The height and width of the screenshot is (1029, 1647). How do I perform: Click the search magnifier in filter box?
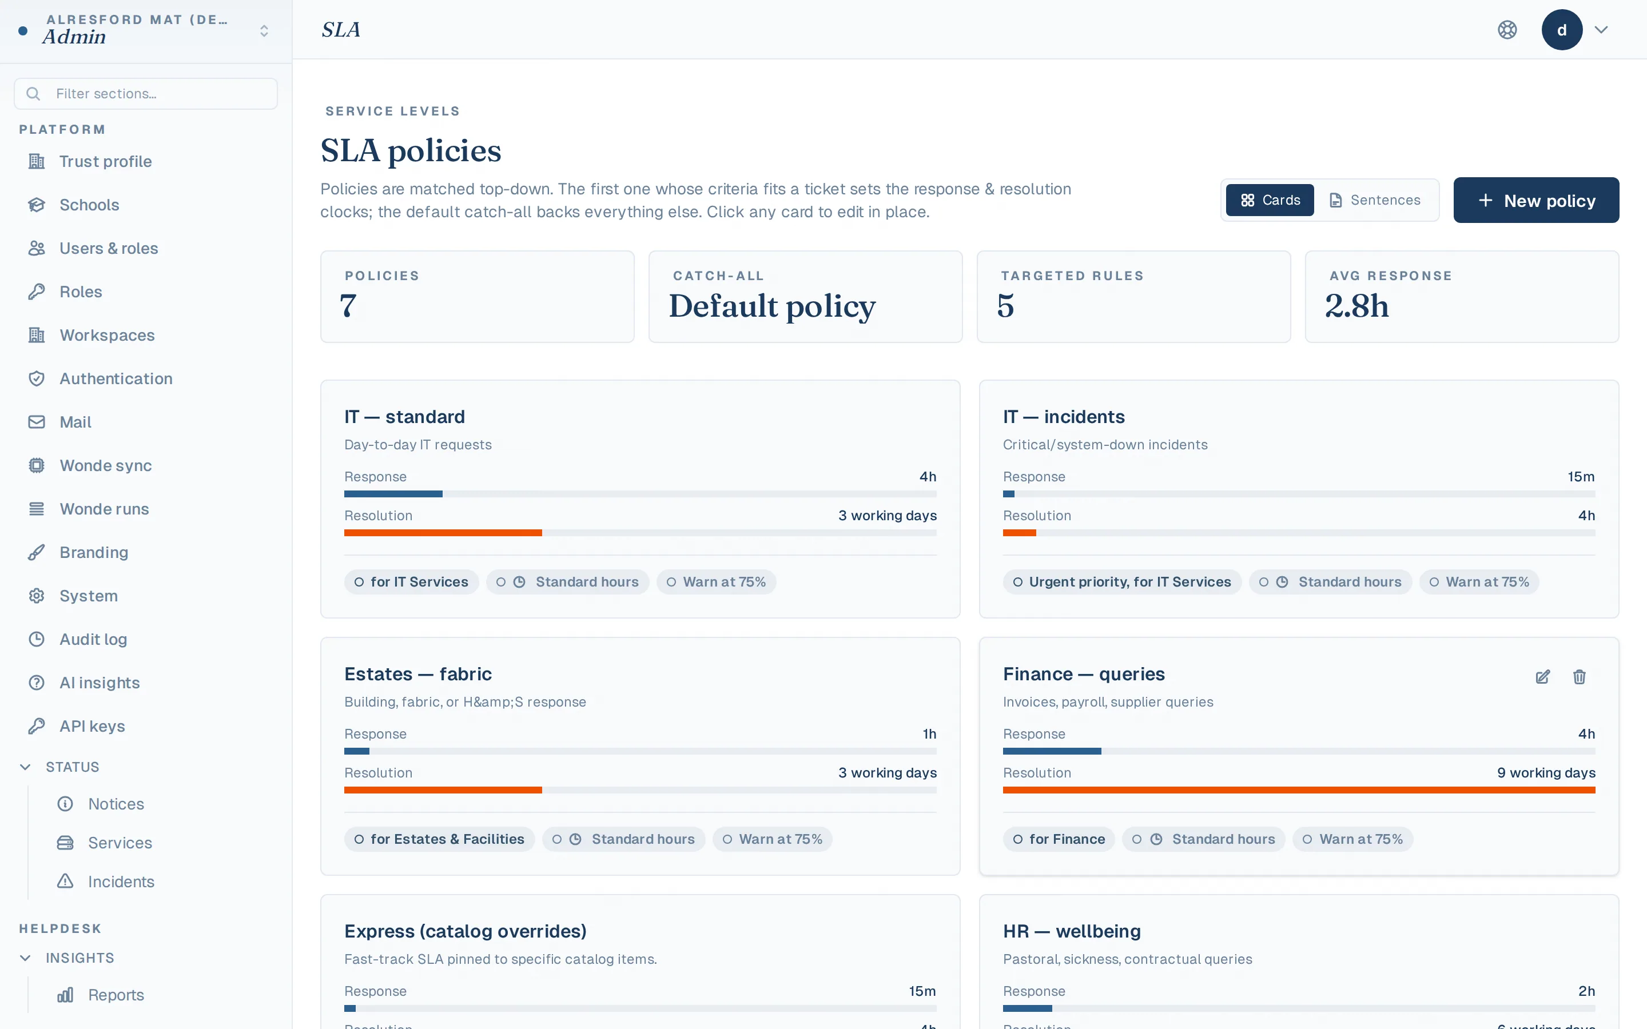[x=33, y=93]
